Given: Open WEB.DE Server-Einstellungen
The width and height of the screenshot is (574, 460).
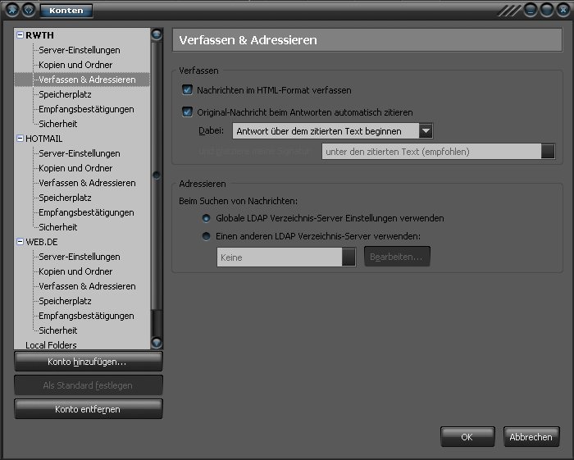Looking at the screenshot, I should [80, 257].
